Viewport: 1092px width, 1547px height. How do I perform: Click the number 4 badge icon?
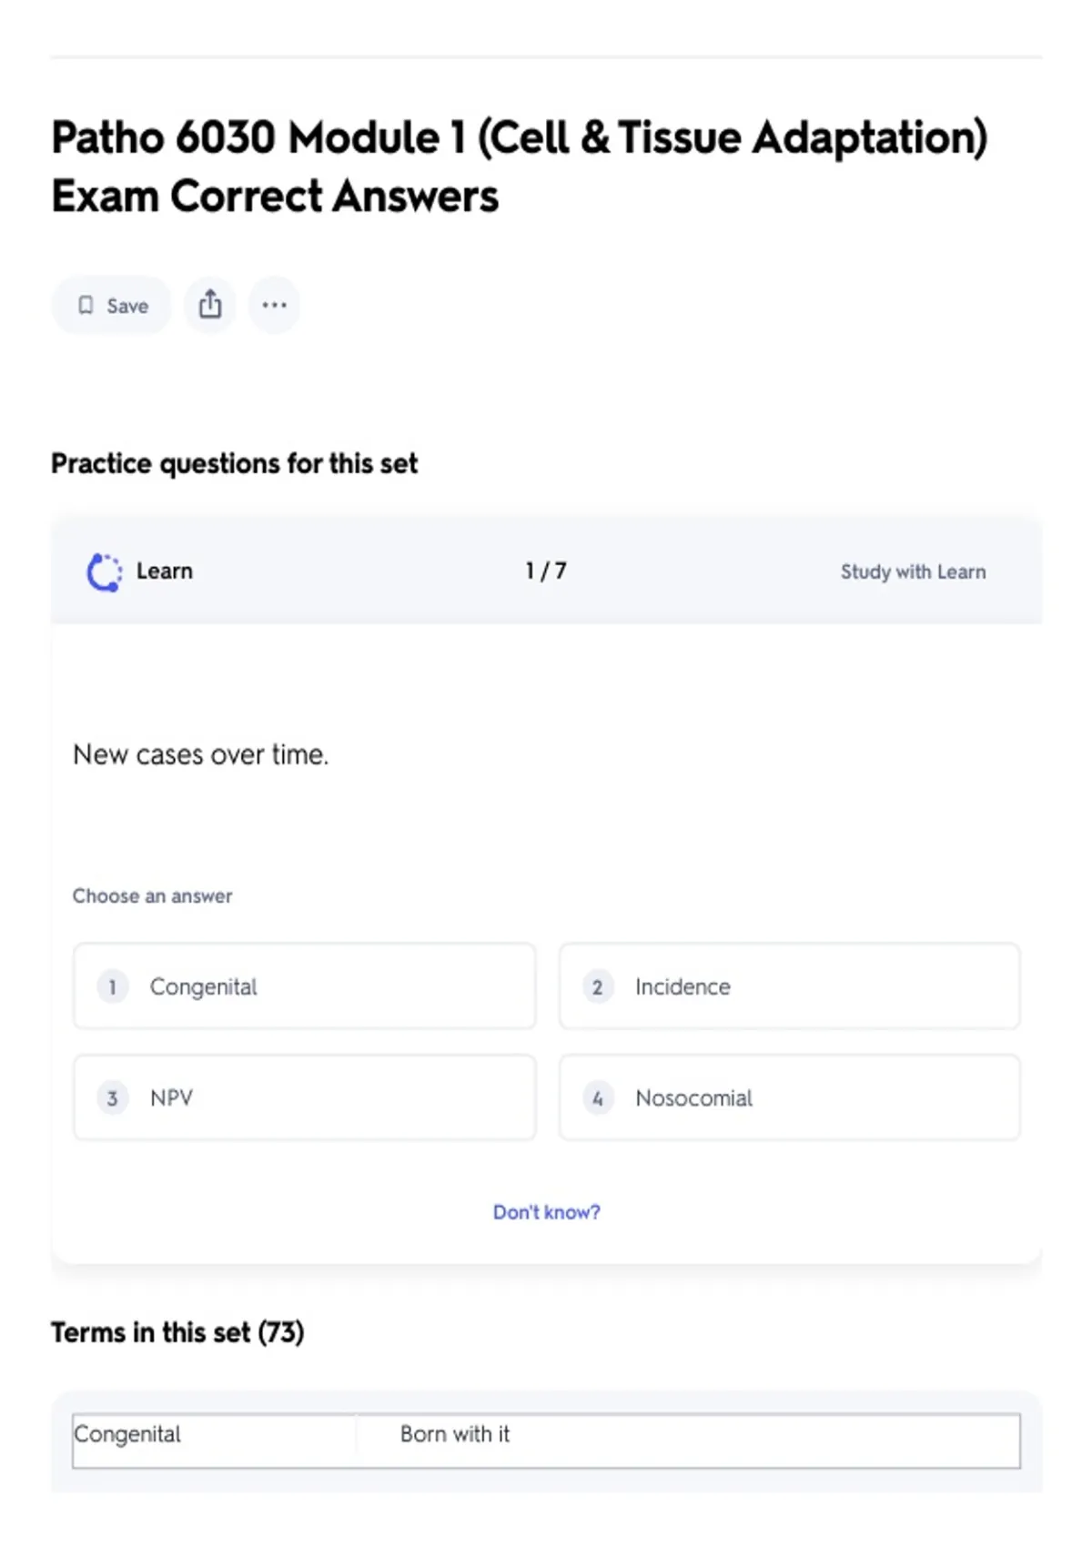[598, 1098]
